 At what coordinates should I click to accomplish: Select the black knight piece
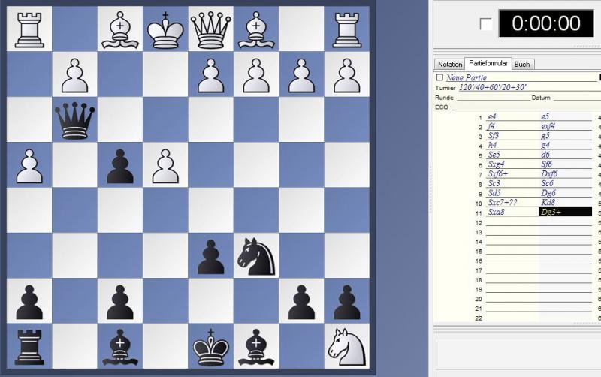[256, 256]
